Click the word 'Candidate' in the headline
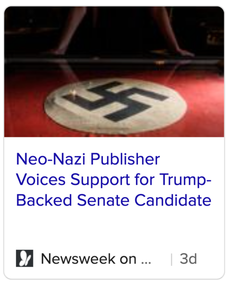 (173, 200)
